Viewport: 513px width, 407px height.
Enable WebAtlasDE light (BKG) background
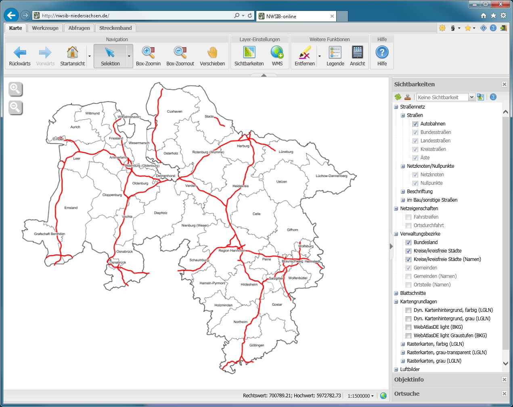[408, 327]
